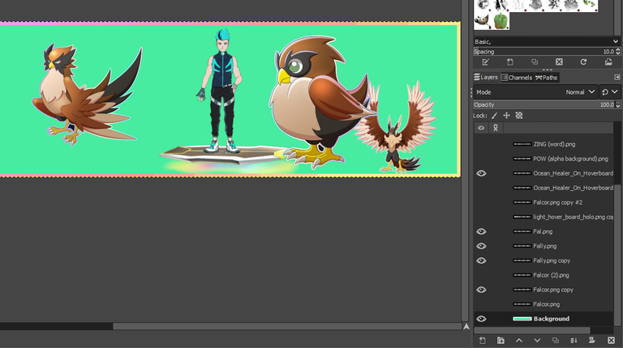The width and height of the screenshot is (623, 348).
Task: Open brush as image icon
Action: point(608,62)
